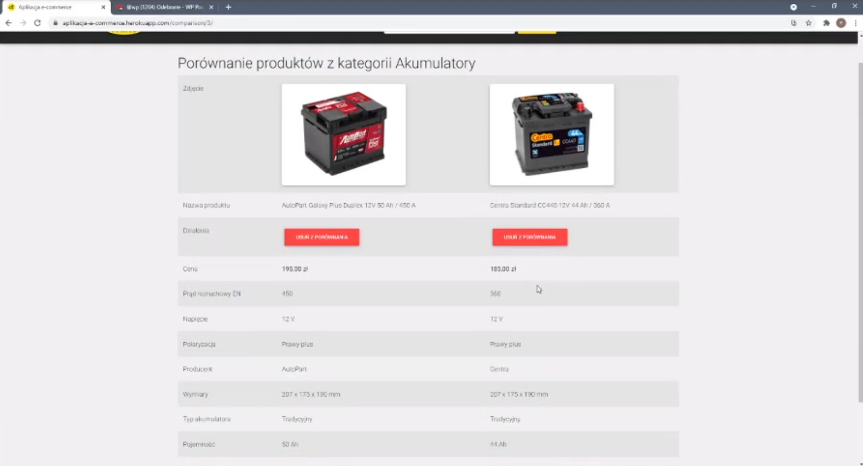Viewport: 863px width, 466px height.
Task: Select the heading Porównanie produktów z kategorii Akumulatory
Action: (x=327, y=63)
